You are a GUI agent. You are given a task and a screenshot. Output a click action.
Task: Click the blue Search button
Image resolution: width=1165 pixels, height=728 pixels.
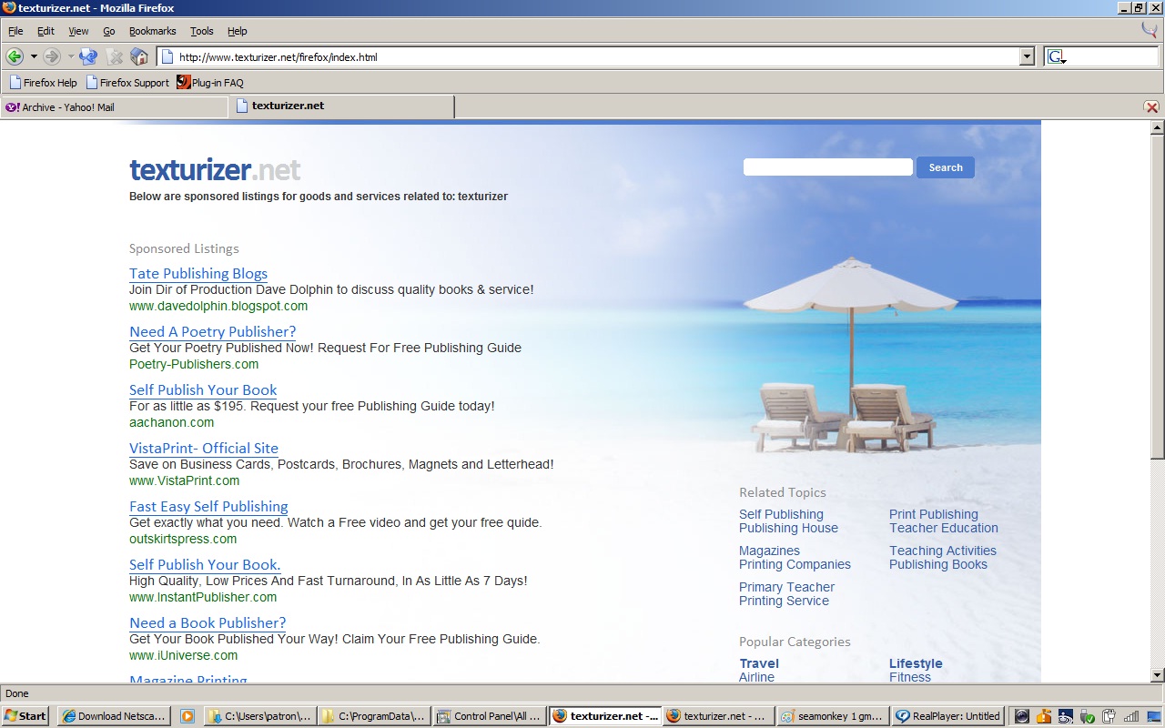point(946,167)
